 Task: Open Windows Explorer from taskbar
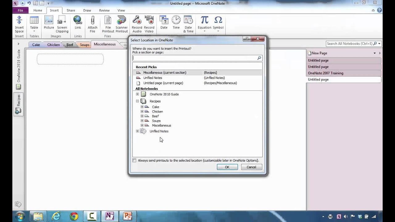pyautogui.click(x=38, y=216)
